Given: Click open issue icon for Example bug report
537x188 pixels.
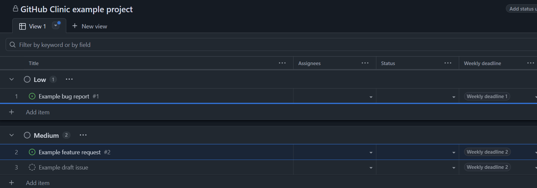Looking at the screenshot, I should coord(32,96).
